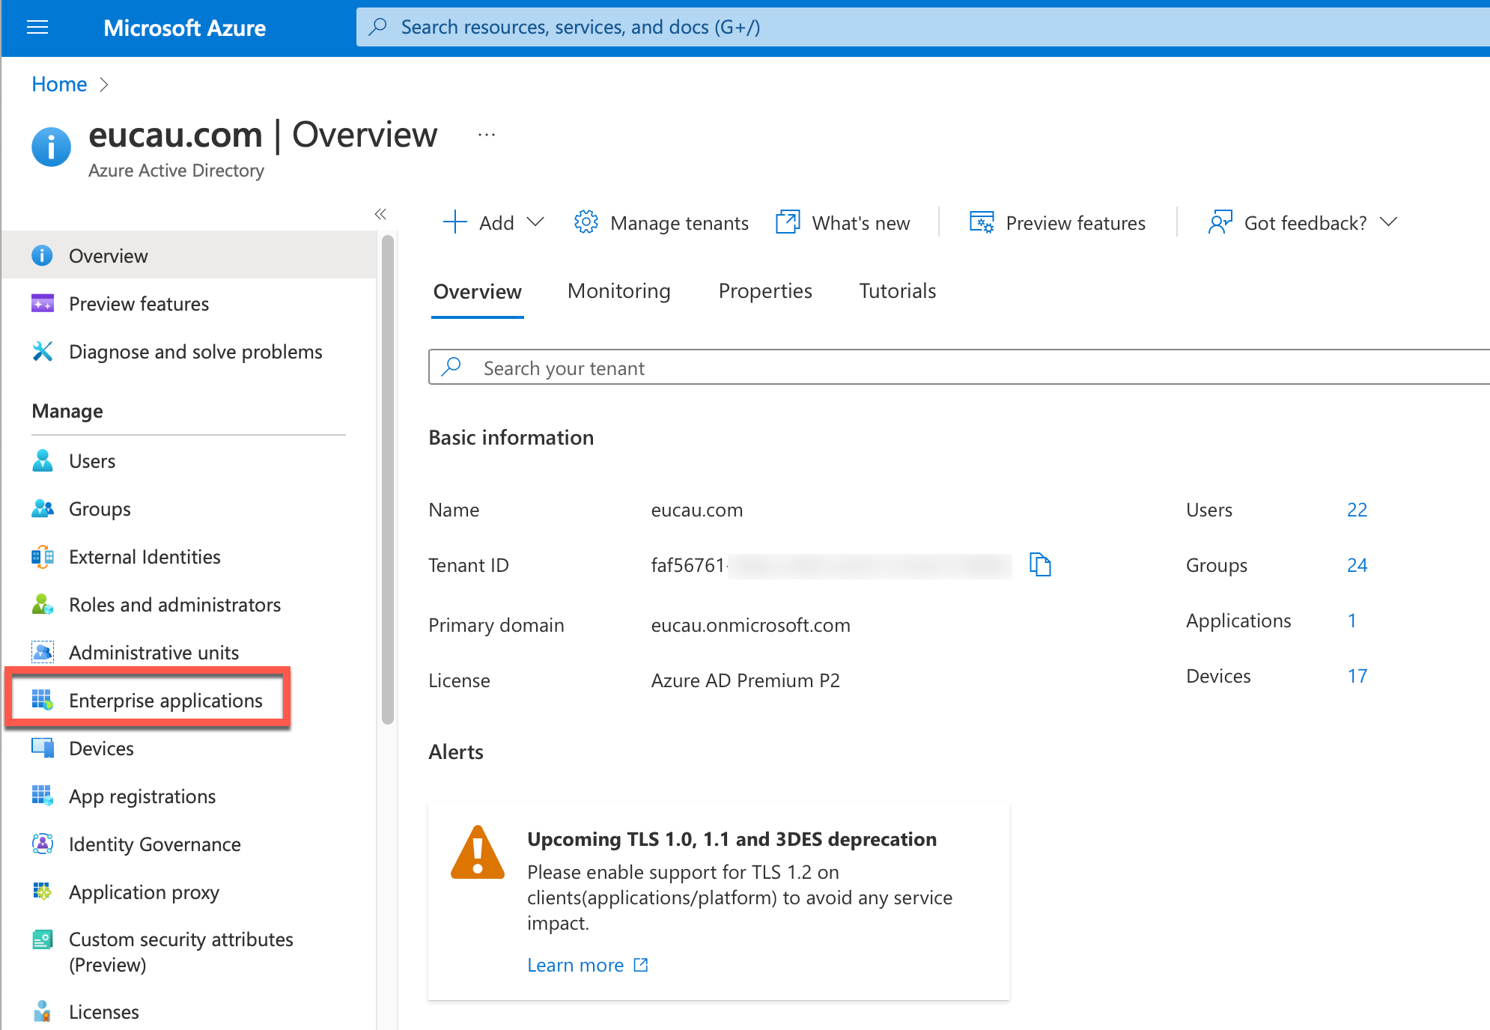
Task: Open the App registrations icon
Action: point(43,796)
